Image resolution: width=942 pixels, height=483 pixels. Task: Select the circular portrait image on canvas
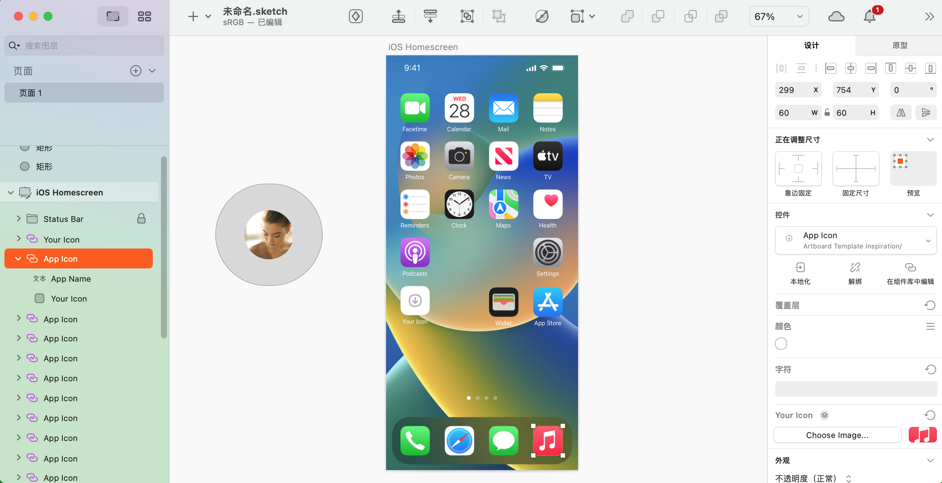click(269, 234)
